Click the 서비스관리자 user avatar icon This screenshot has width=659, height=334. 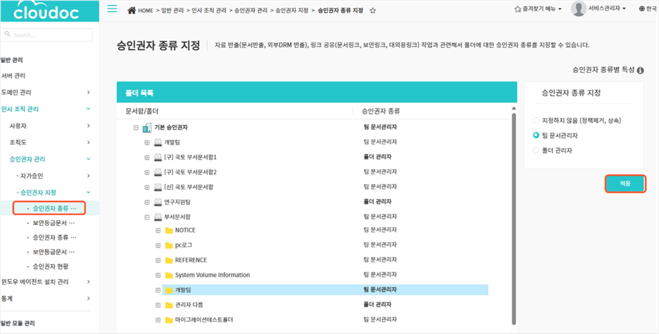(x=578, y=9)
